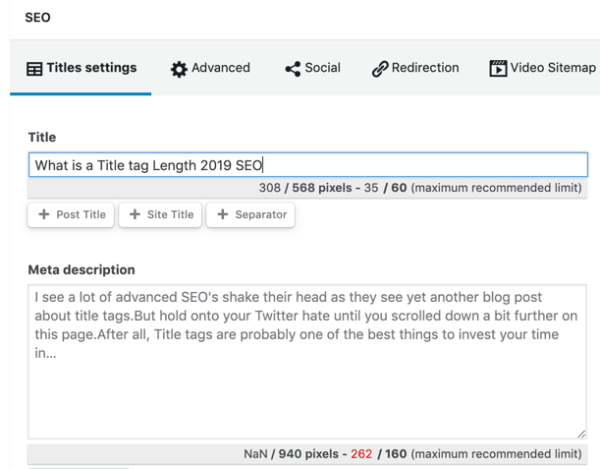Click the Meta description textarea resize handle

581,433
